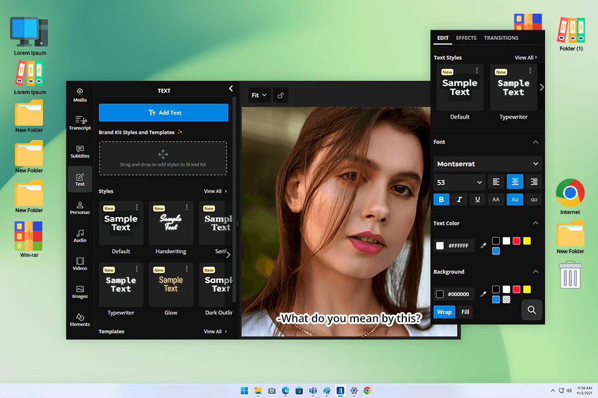Image resolution: width=598 pixels, height=398 pixels.
Task: Open the Audio panel
Action: point(80,235)
